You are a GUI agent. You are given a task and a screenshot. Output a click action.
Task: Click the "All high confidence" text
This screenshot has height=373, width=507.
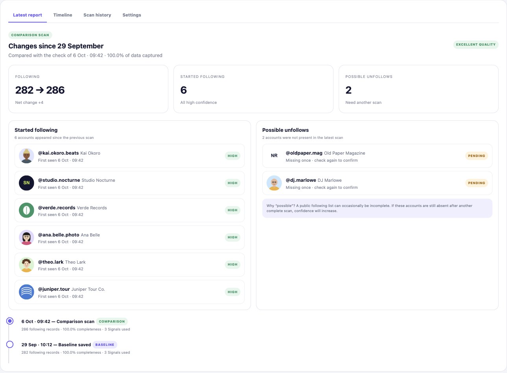point(198,103)
